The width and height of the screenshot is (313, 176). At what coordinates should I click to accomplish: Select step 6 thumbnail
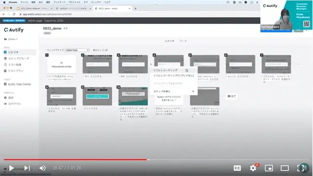[240, 64]
